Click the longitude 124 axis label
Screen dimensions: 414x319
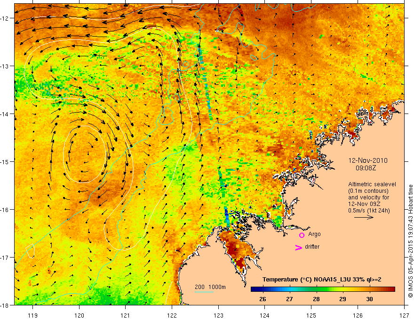tap(265, 315)
